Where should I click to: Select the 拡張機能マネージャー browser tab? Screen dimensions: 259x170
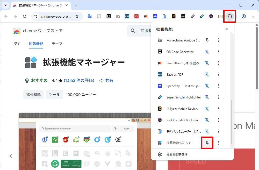coord(41,5)
